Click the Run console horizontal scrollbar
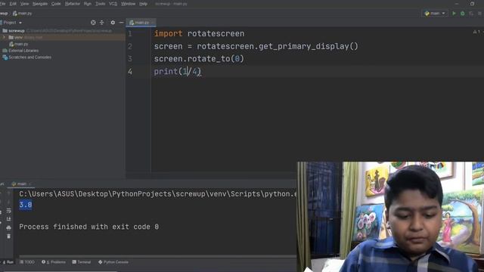Viewport: 484px width, 272px height. pyautogui.click(x=157, y=256)
